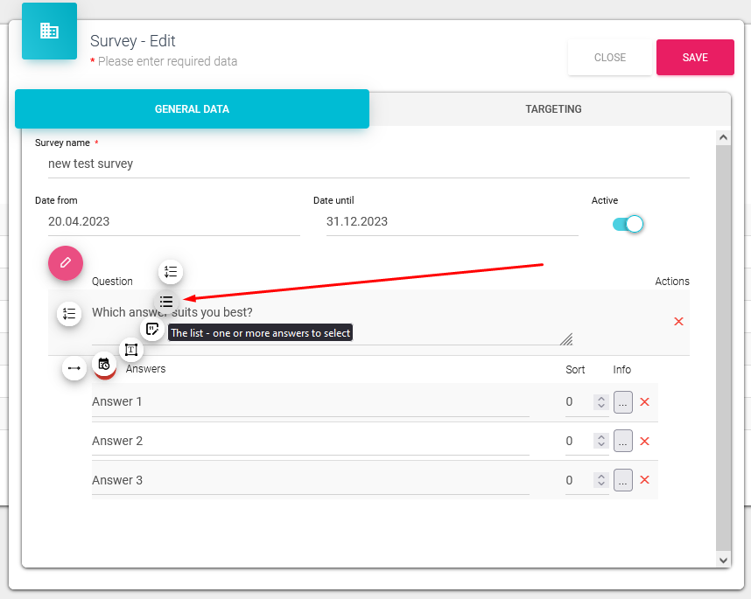Click the numbered list icon left of the question
751x599 pixels.
(69, 314)
